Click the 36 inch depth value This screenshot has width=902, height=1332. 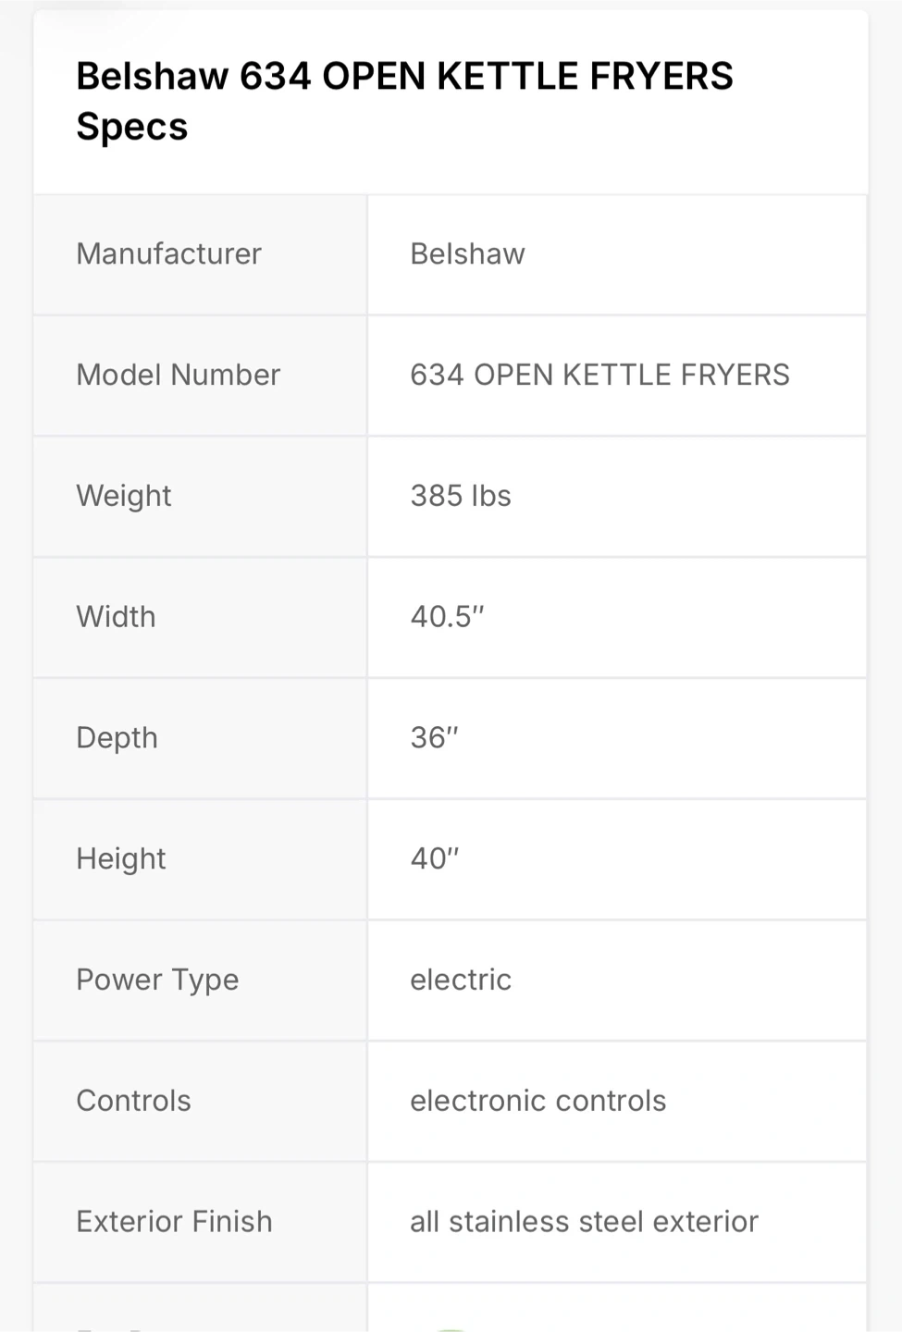point(434,738)
